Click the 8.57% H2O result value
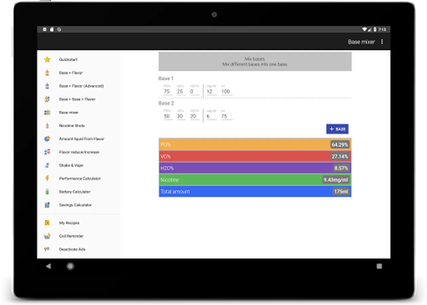Screen dimensions: 427x305 (x=341, y=168)
